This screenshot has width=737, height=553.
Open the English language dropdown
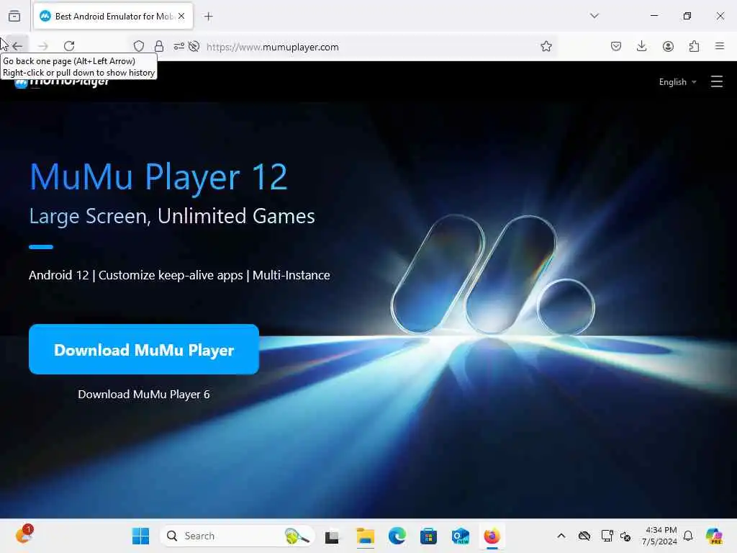[x=677, y=82]
